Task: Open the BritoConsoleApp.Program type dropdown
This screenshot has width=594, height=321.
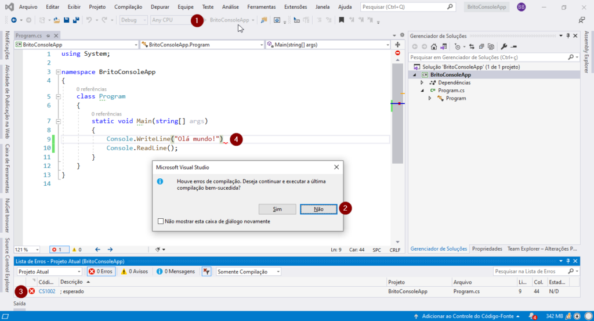Action: pyautogui.click(x=202, y=45)
